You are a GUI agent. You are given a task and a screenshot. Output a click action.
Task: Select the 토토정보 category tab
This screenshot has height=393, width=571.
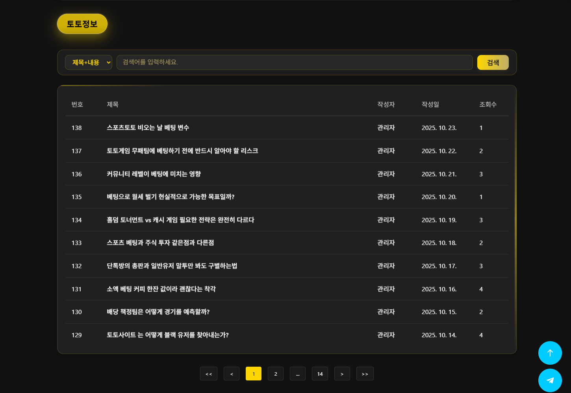tap(82, 24)
